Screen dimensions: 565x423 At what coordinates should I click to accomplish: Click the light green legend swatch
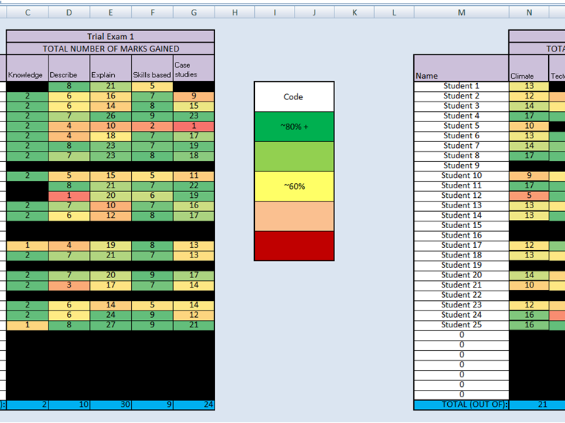tap(294, 157)
